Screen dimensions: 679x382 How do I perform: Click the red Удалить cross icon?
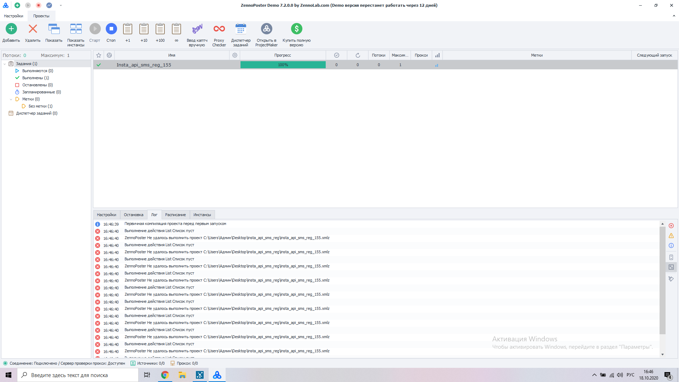(x=33, y=29)
